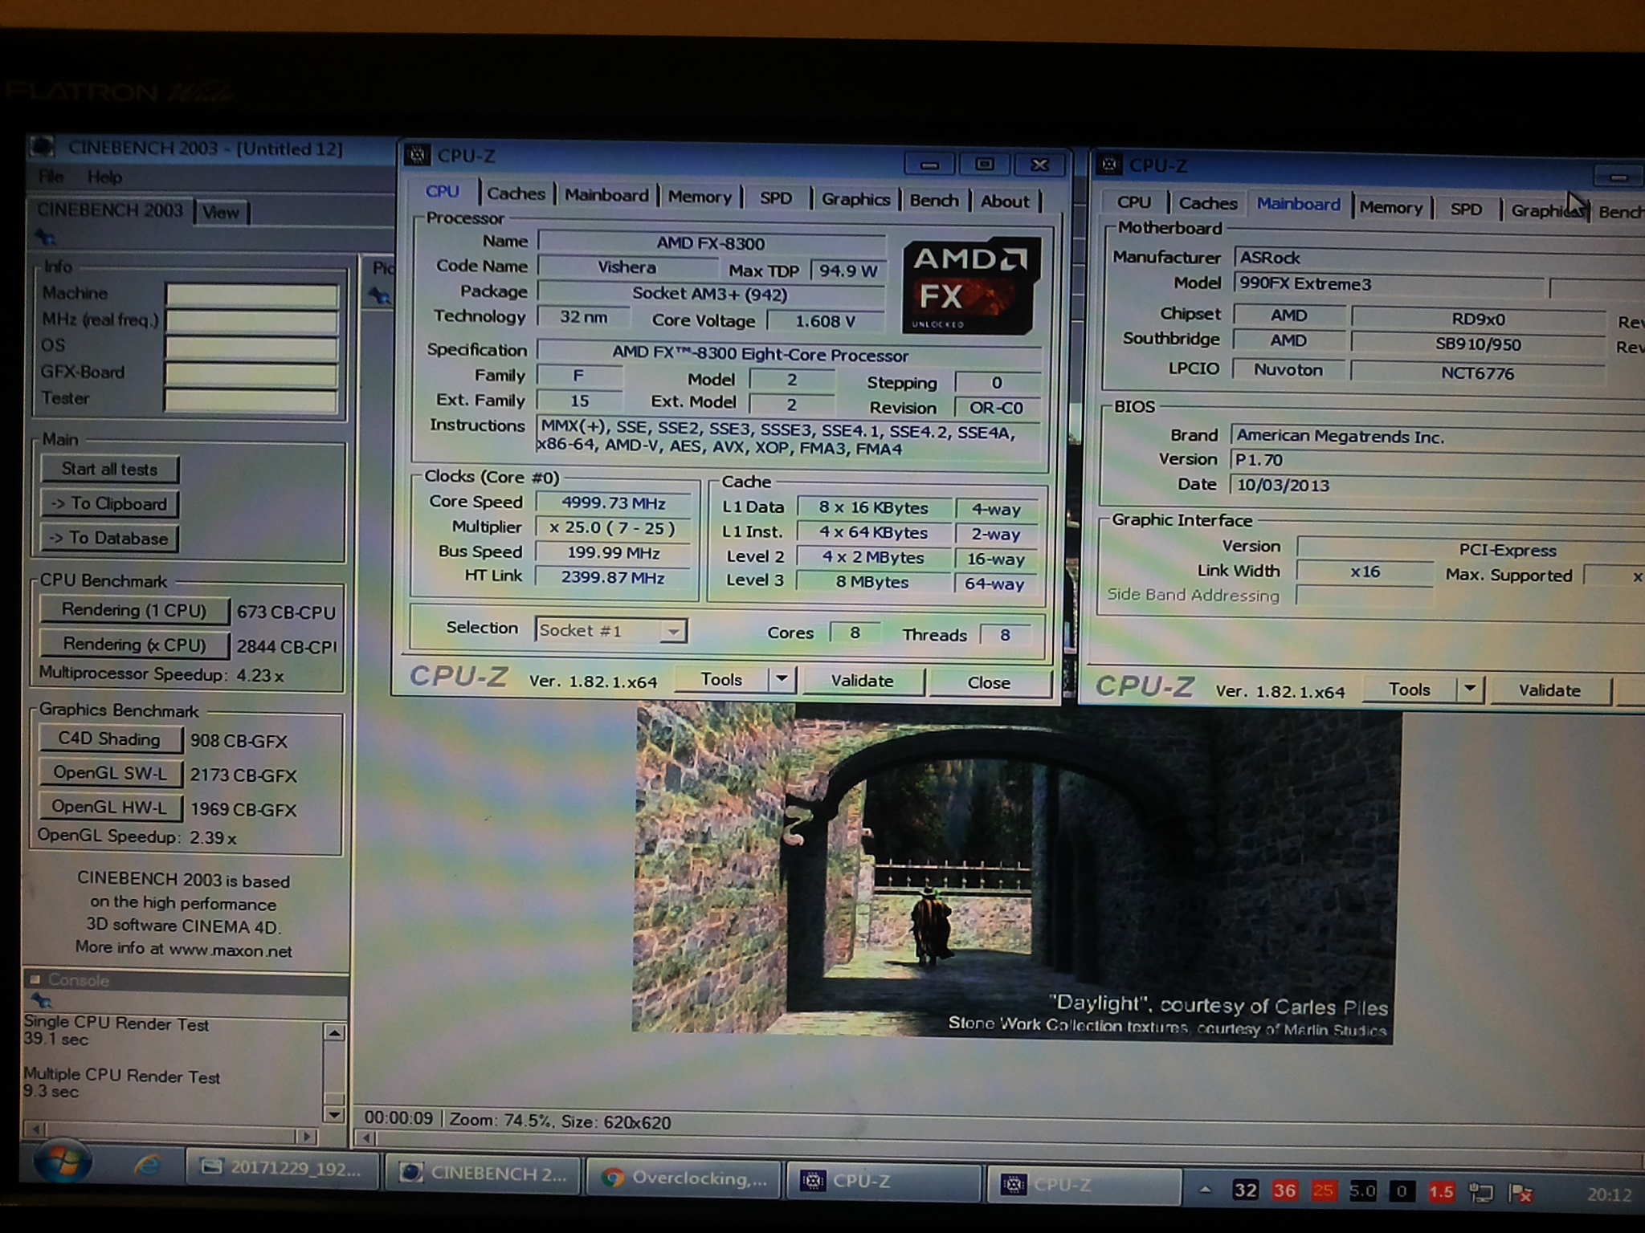Expand Tools dropdown arrow in right CPU-Z
The height and width of the screenshot is (1233, 1645).
point(1470,690)
